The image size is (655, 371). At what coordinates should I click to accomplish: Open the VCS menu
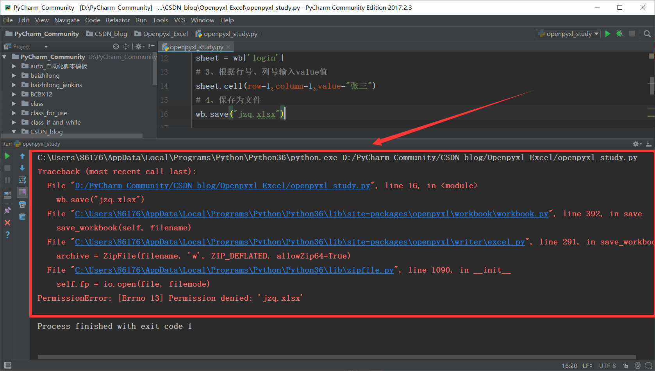click(x=180, y=20)
